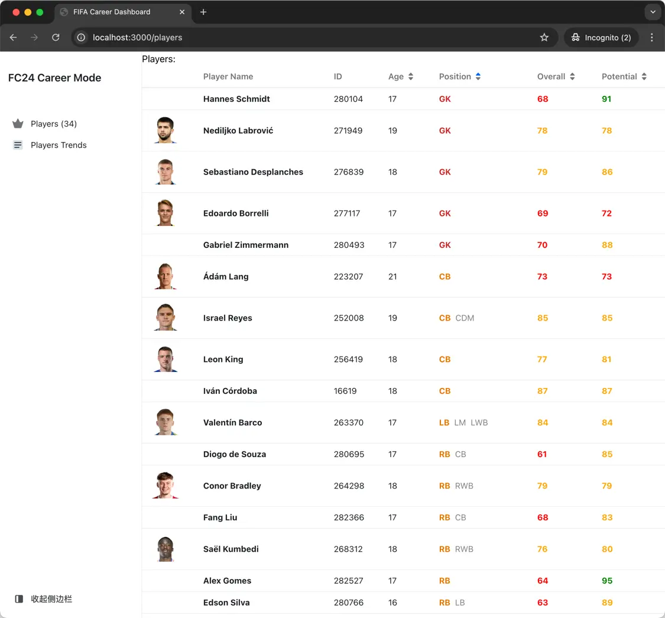This screenshot has width=665, height=618.
Task: Click the browser back arrow
Action: point(13,37)
